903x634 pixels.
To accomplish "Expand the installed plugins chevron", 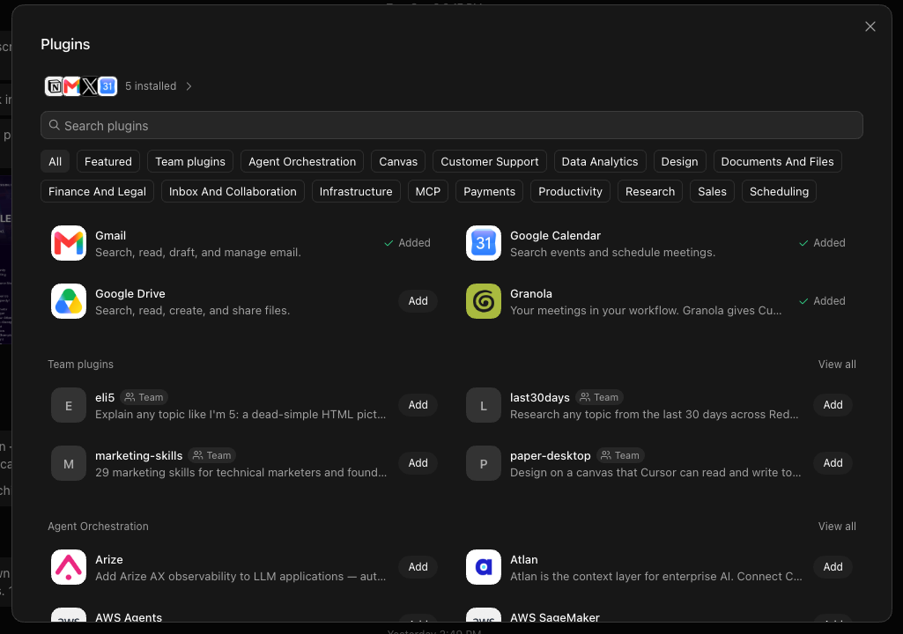I will click(189, 86).
